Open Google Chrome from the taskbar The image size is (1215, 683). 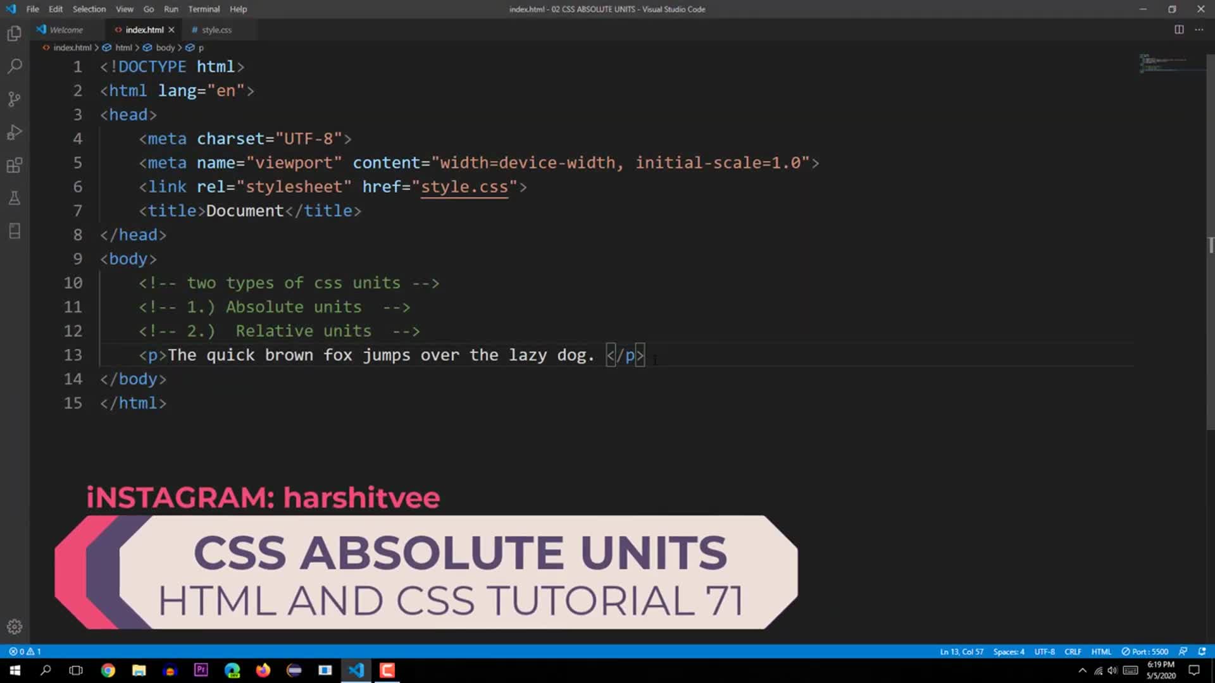108,670
